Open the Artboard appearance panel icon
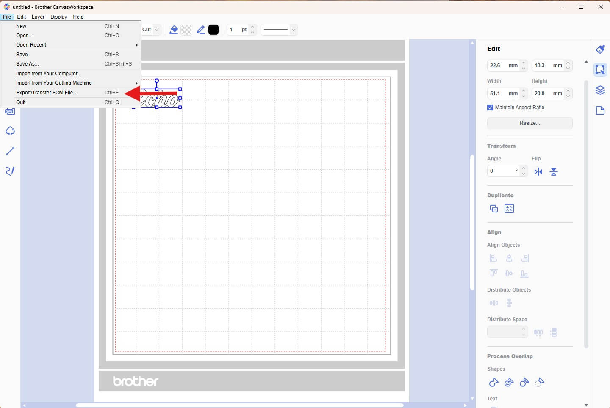Screen dimensions: 610x408 601,49
